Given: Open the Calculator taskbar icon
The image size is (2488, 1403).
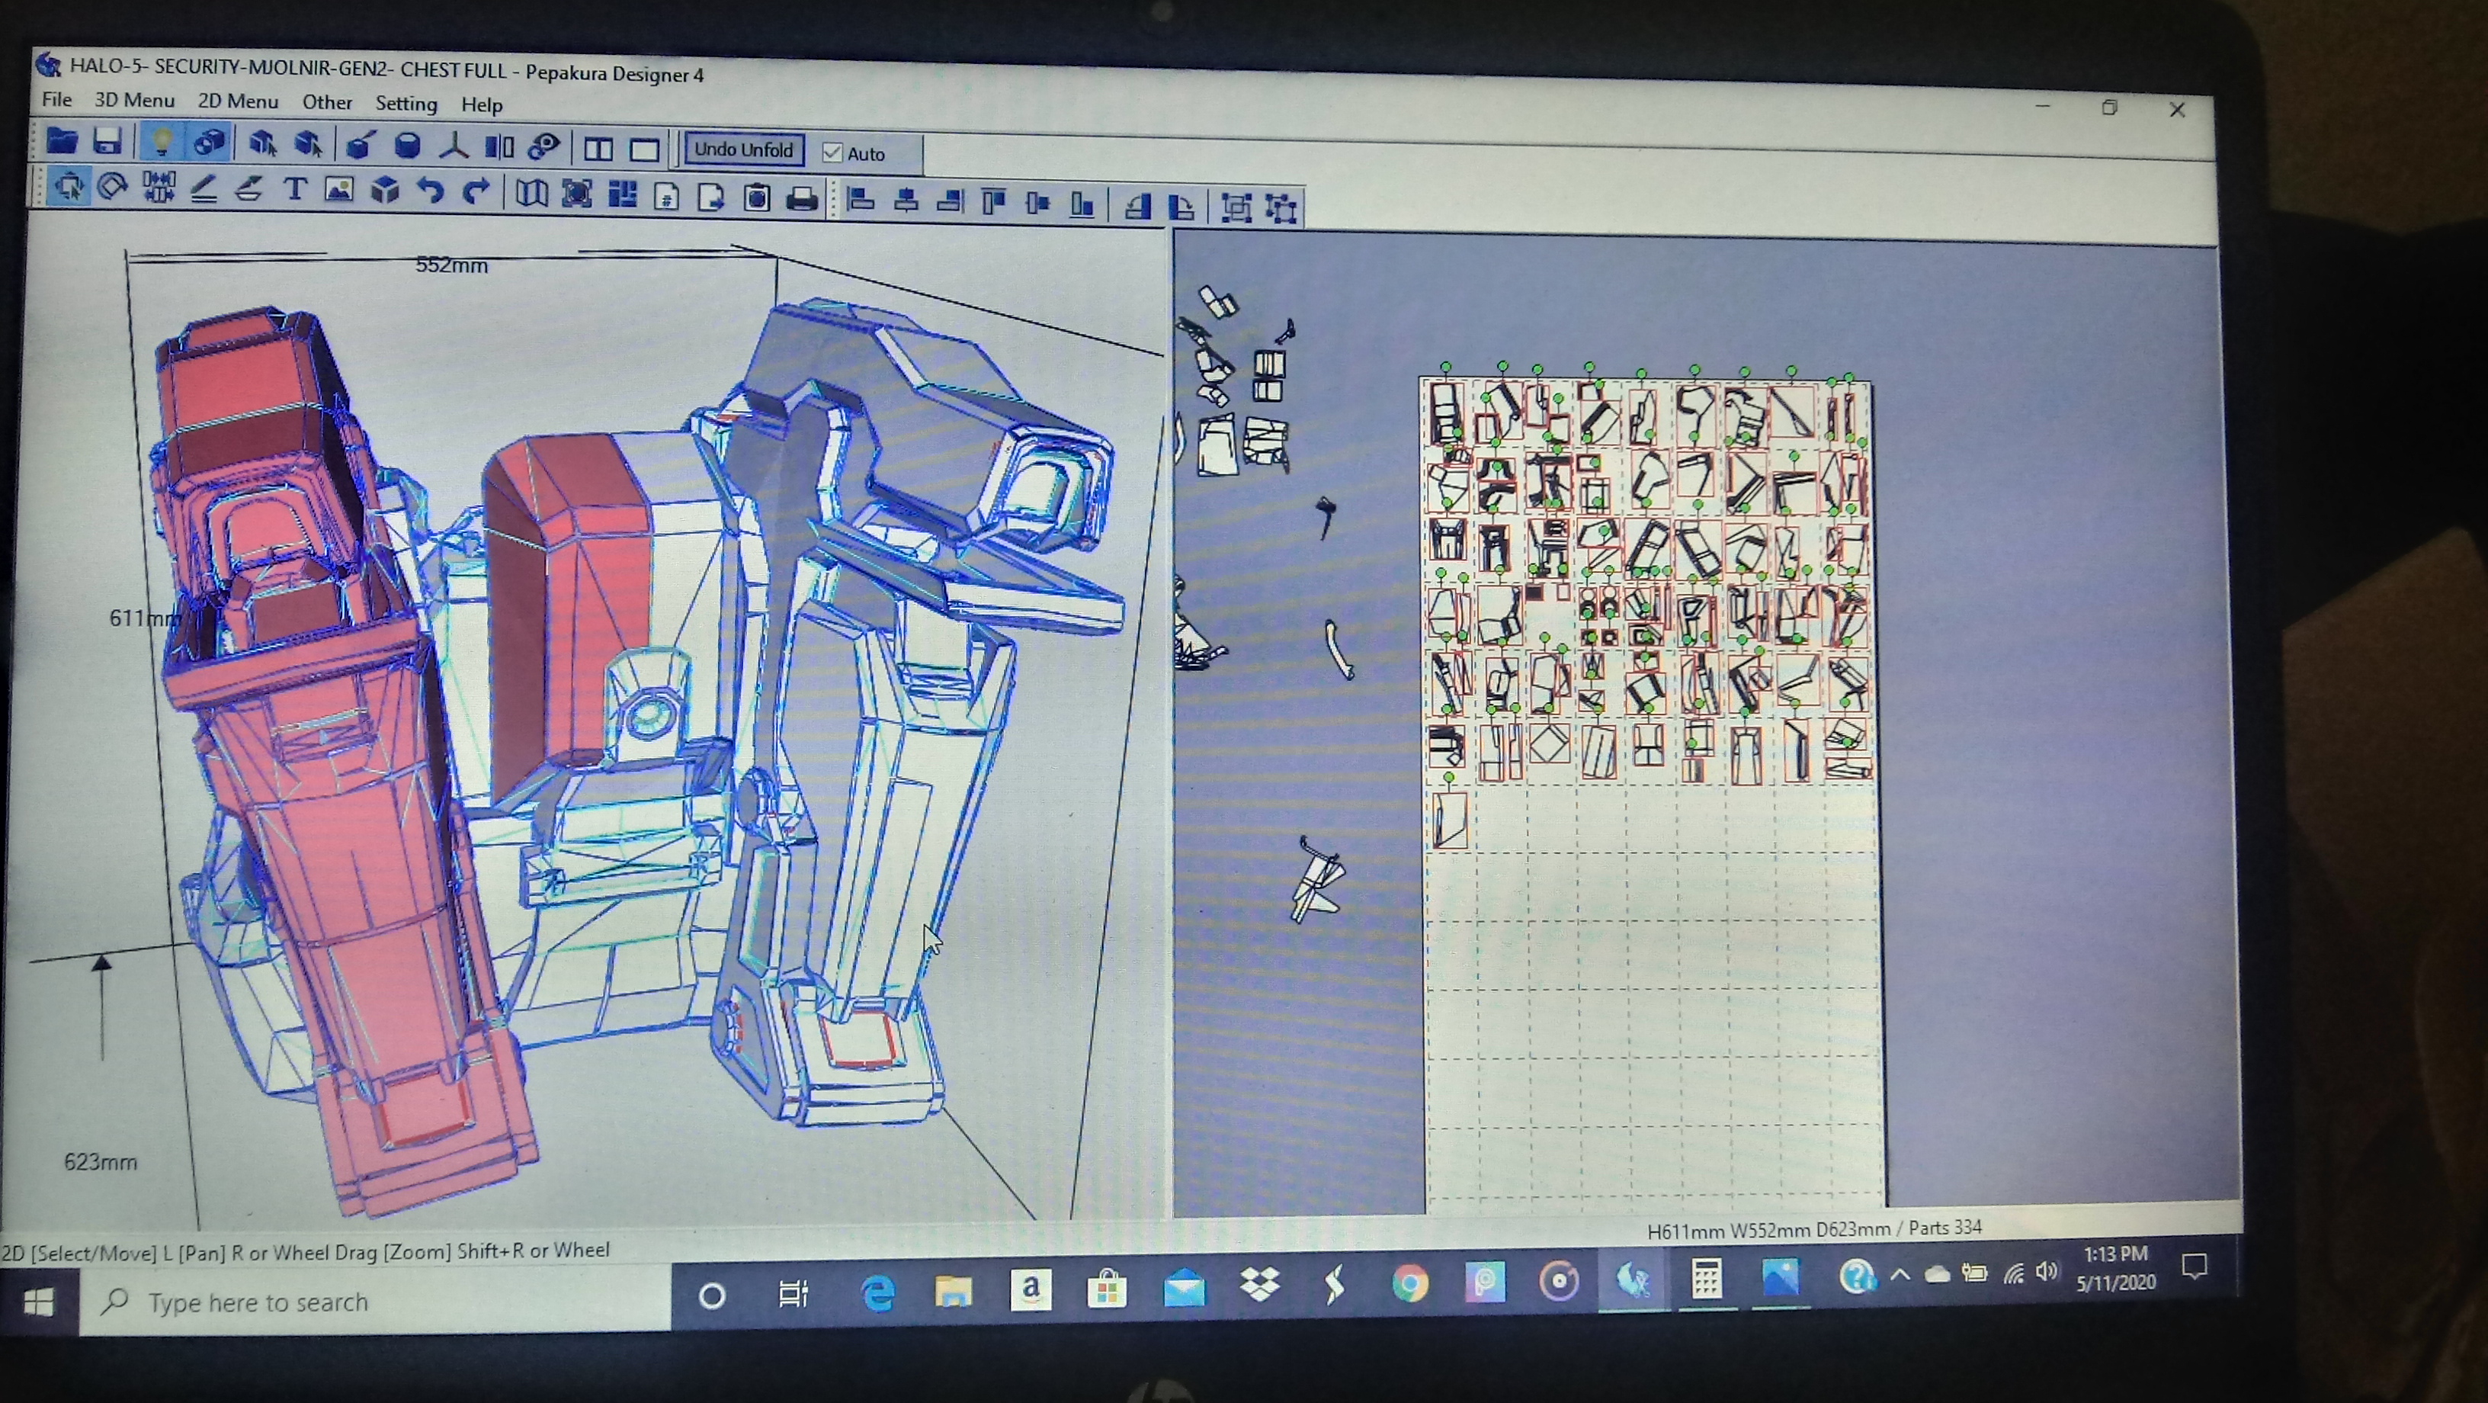Looking at the screenshot, I should pos(1706,1279).
